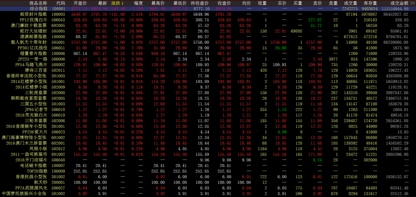Select the PP236爱大片 row

pyautogui.click(x=208, y=132)
